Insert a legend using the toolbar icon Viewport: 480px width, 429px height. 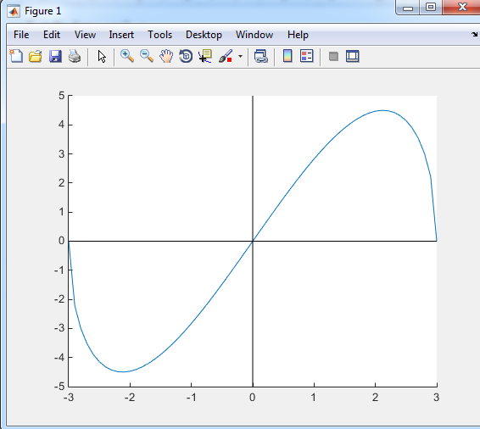(307, 56)
